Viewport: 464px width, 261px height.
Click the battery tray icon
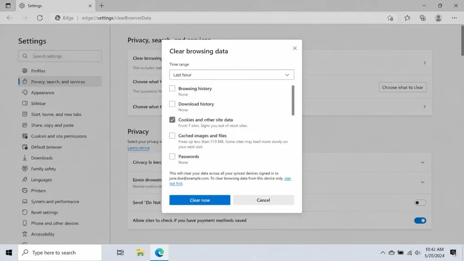point(400,253)
